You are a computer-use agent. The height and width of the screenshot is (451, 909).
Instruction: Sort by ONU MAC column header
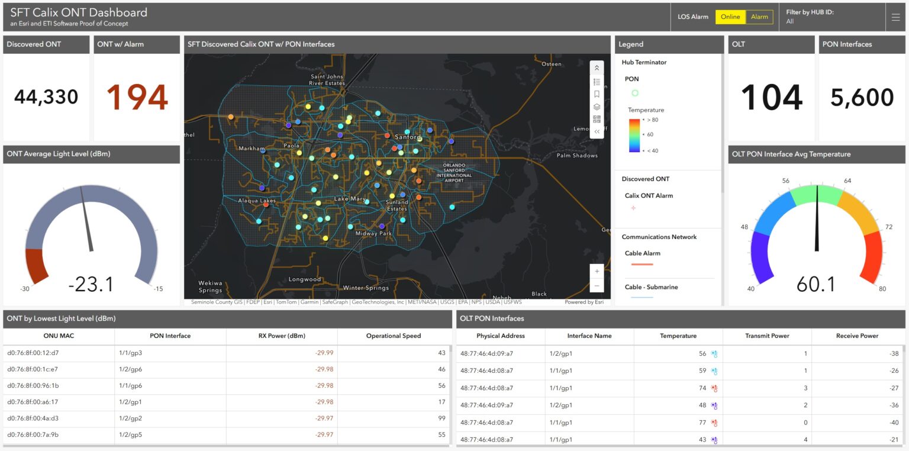[x=59, y=336]
